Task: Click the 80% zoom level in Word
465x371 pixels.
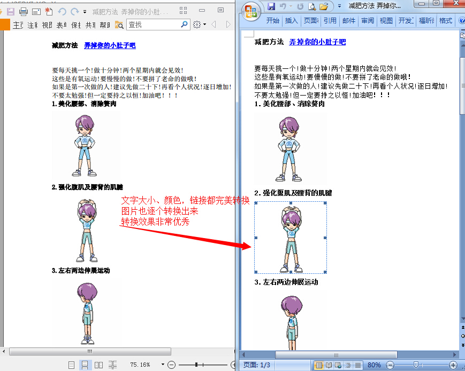Action: (x=374, y=365)
